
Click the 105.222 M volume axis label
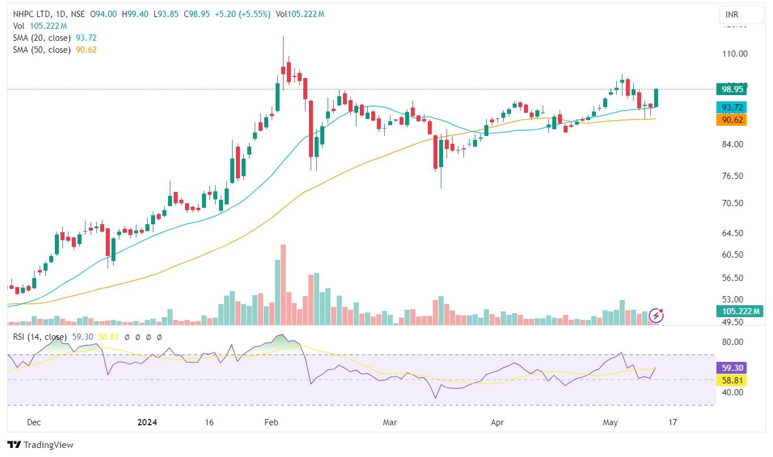(739, 311)
